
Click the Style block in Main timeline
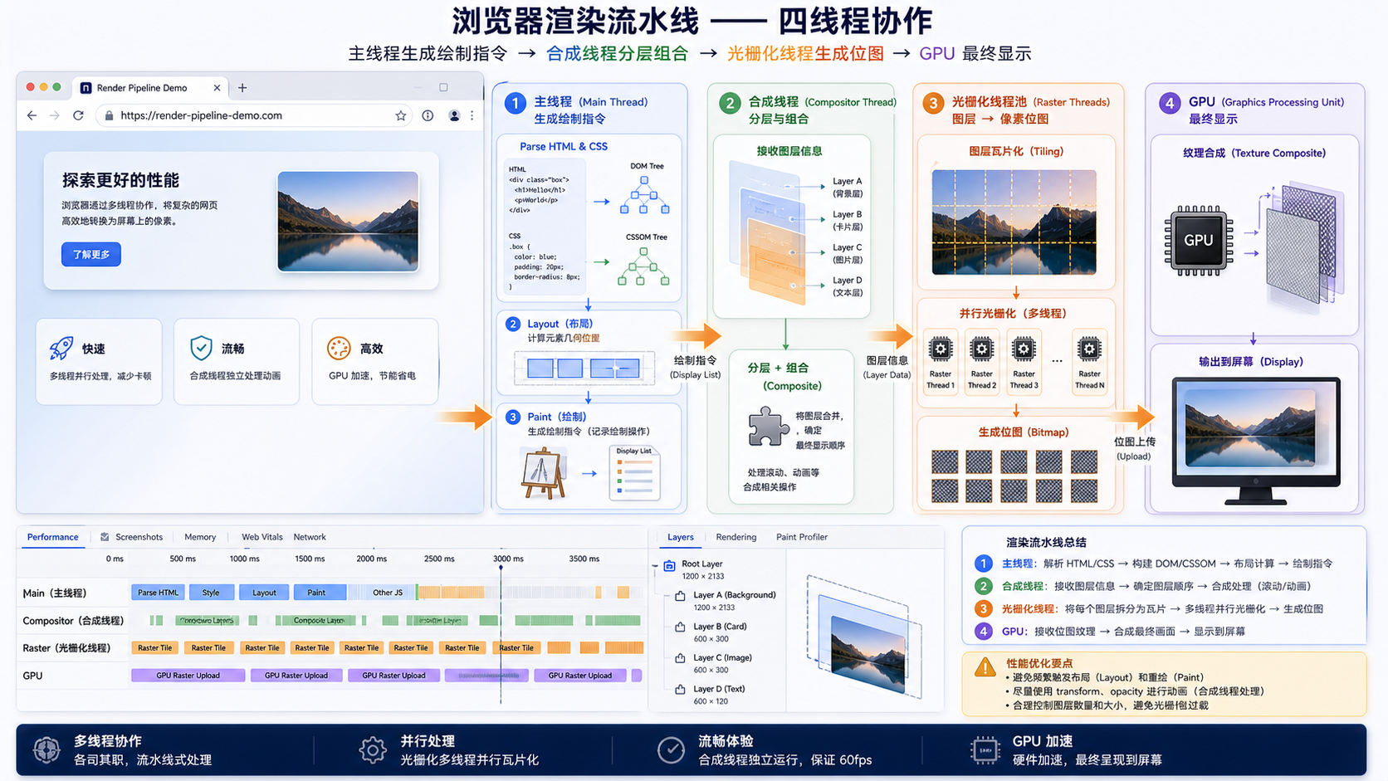tap(211, 593)
